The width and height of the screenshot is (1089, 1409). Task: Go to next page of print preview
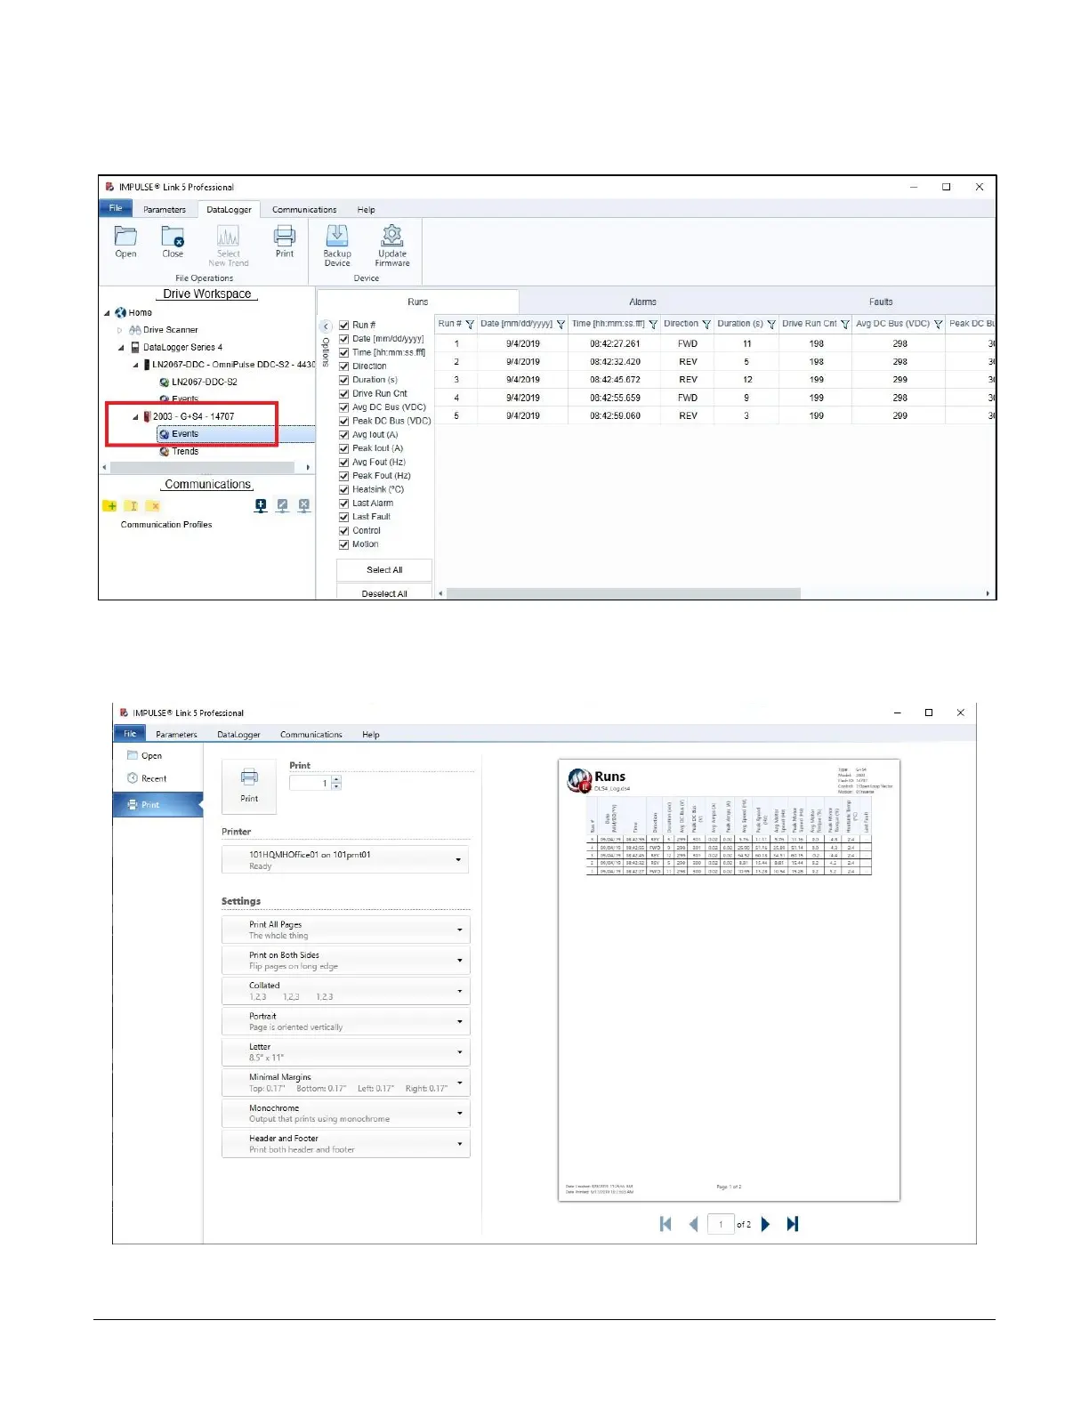[766, 1224]
